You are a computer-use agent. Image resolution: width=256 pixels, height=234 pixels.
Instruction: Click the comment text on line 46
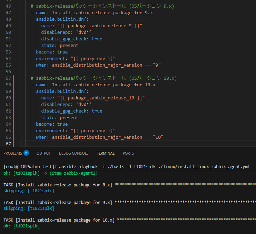tap(102, 6)
